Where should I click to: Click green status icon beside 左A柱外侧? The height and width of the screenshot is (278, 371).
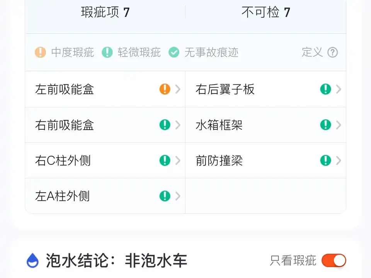coord(165,196)
